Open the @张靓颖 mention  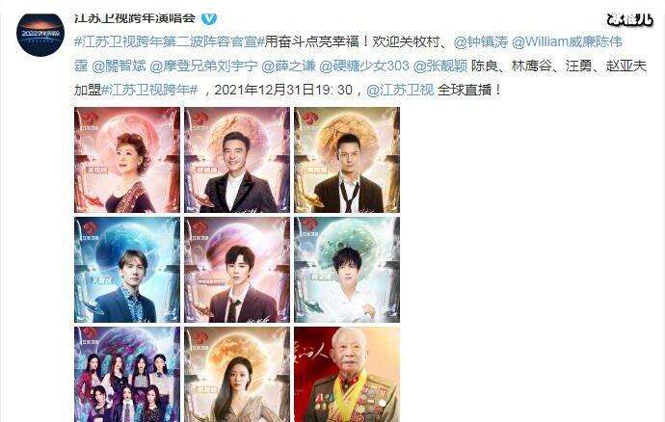coord(440,66)
